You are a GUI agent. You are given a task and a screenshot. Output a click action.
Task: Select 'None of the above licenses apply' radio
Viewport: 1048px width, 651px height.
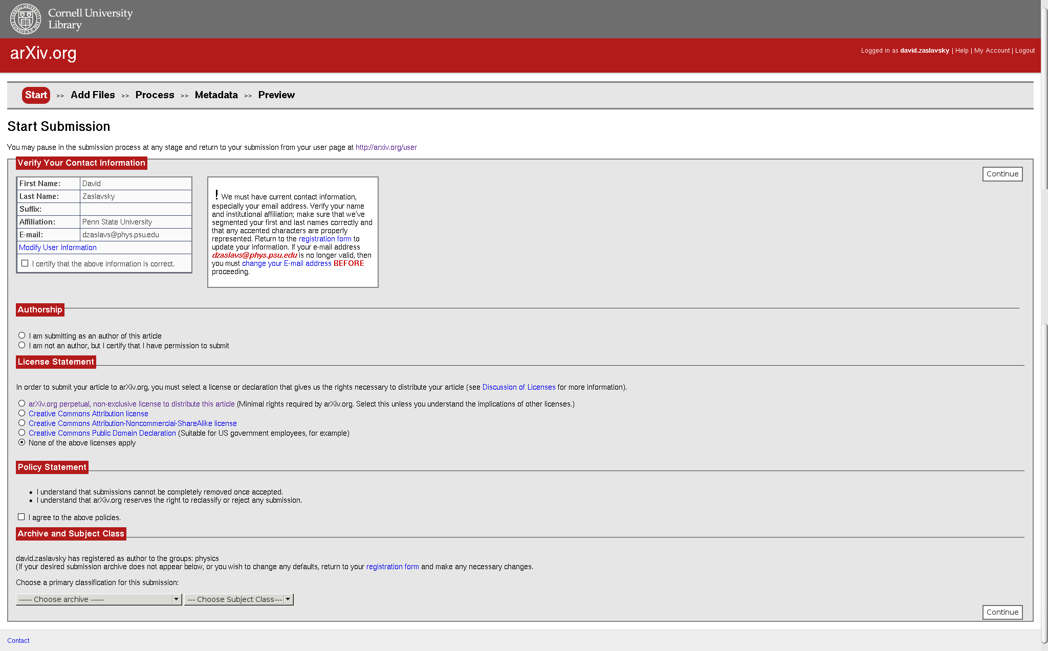click(x=21, y=442)
